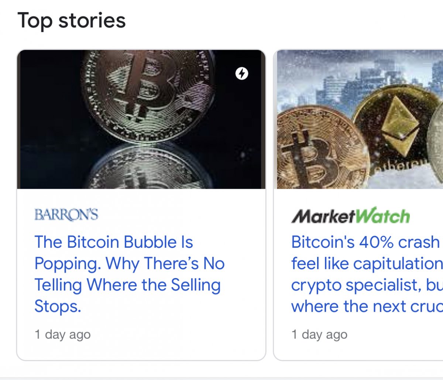Click the word "Stops." in Barron's headline
The width and height of the screenshot is (443, 380).
tap(58, 307)
